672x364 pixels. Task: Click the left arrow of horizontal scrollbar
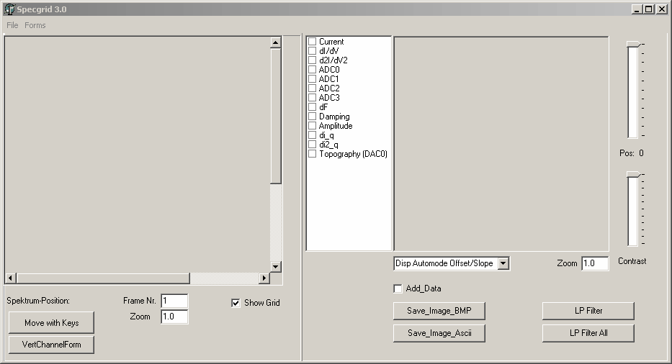(x=11, y=278)
